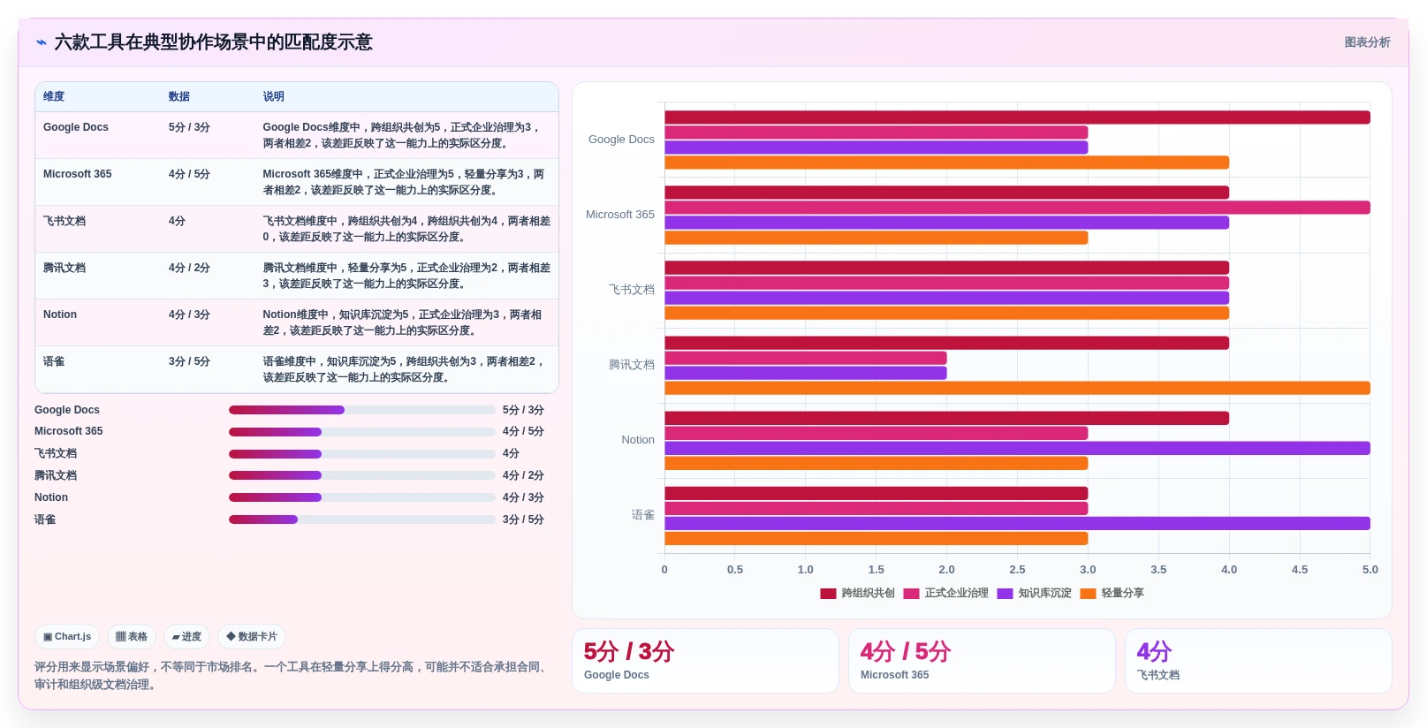Viewport: 1427px width, 728px height.
Task: Click the 飞书文档 description cell text
Action: 406,229
